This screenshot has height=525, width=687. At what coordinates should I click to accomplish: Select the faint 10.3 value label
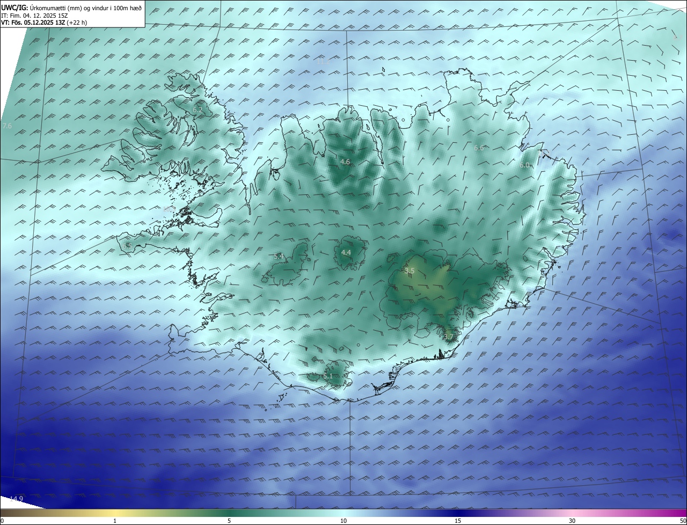[x=170, y=209]
